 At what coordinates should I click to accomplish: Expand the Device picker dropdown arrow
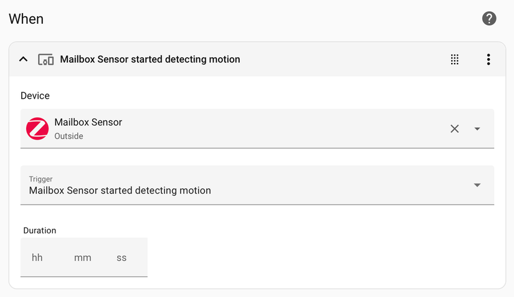point(477,129)
